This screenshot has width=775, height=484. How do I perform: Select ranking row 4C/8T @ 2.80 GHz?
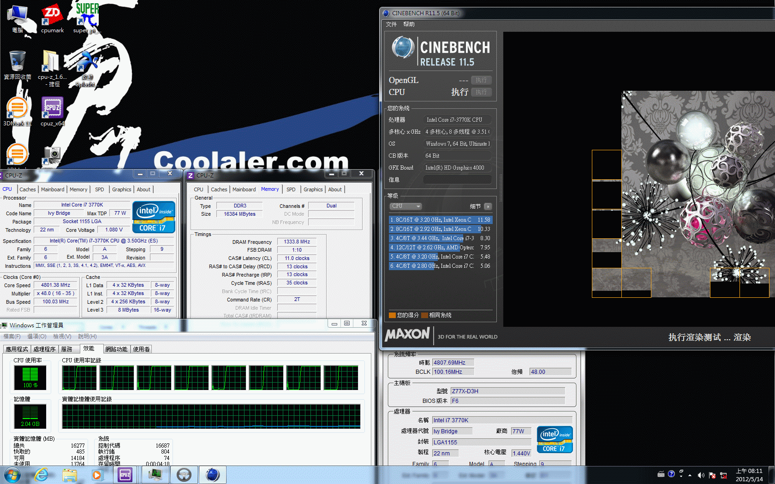(441, 266)
